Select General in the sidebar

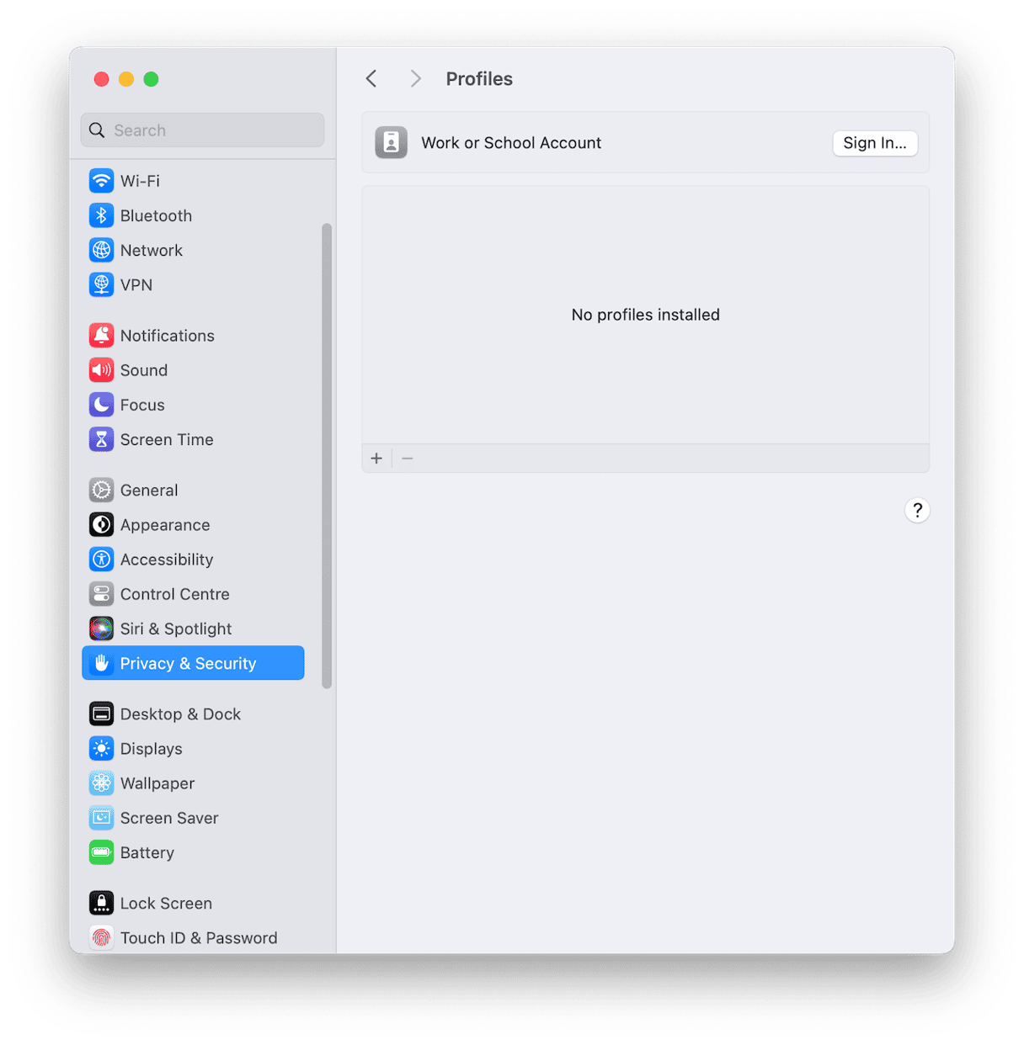click(149, 491)
